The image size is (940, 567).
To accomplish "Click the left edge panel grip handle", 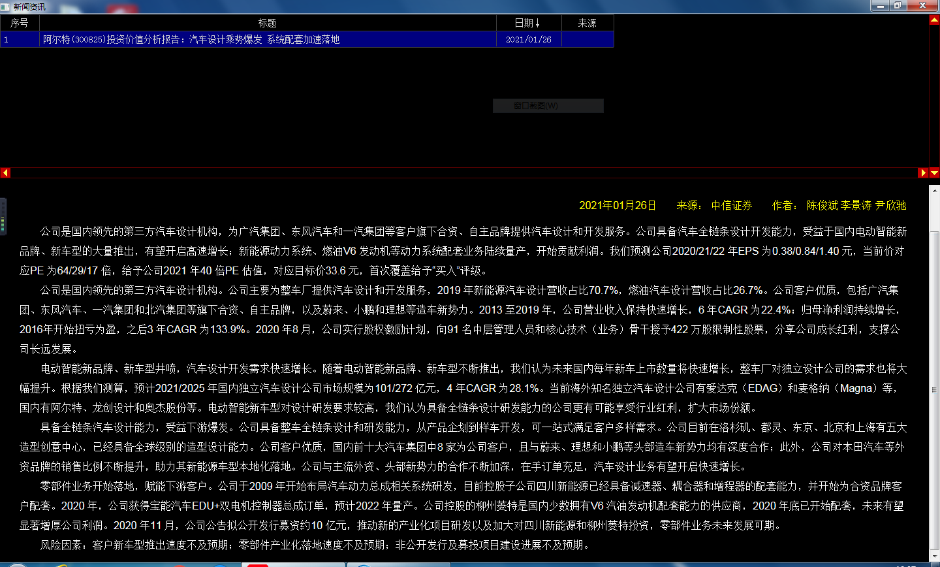I will [3, 217].
